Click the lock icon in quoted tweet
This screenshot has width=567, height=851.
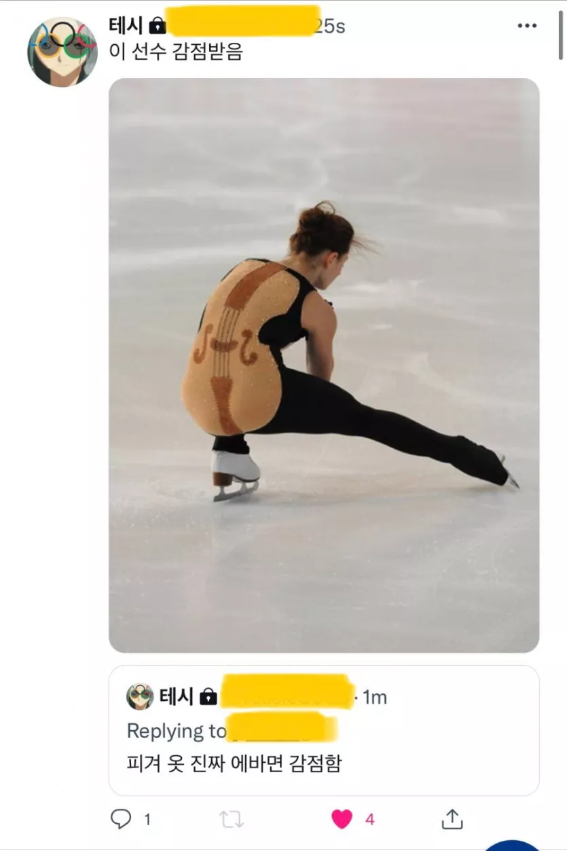[208, 697]
